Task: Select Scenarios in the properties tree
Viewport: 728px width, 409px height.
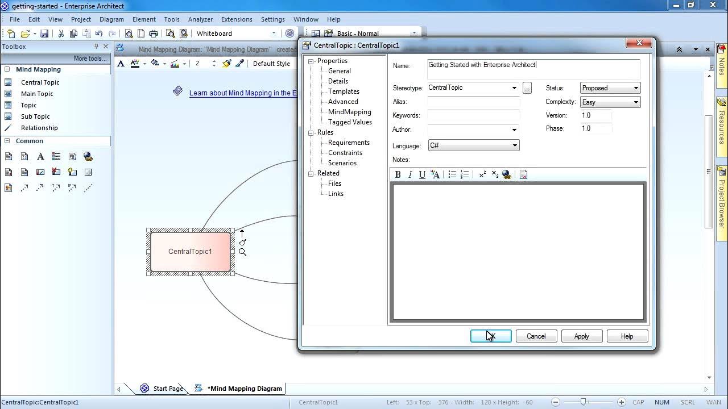Action: tap(342, 163)
